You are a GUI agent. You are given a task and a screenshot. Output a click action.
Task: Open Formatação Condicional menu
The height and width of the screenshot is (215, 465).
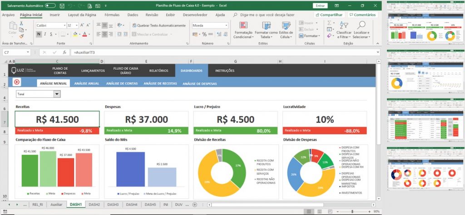click(243, 30)
